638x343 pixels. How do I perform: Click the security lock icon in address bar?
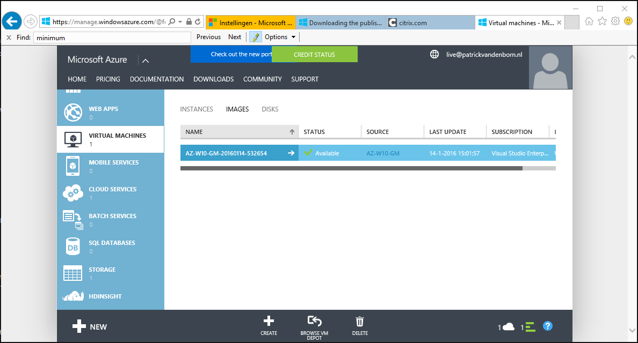pos(189,21)
